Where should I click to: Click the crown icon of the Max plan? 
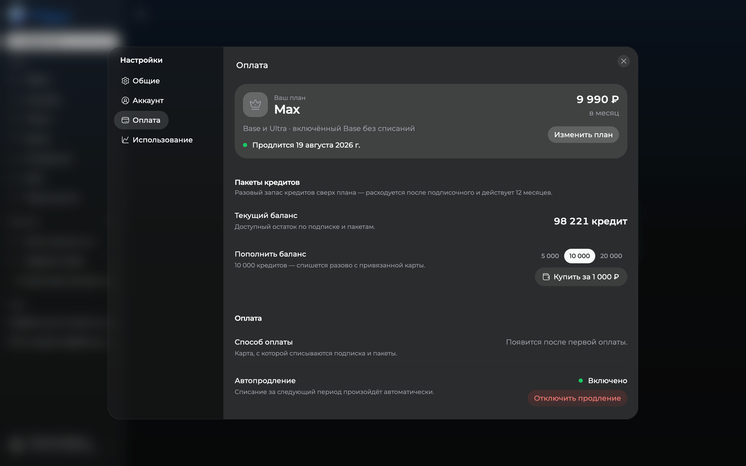pyautogui.click(x=255, y=105)
